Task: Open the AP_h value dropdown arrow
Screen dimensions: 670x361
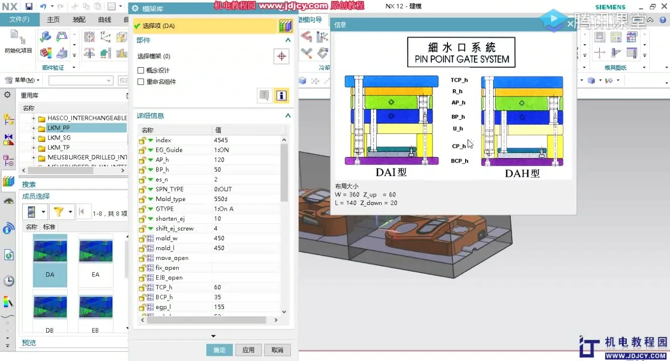Action: [152, 159]
